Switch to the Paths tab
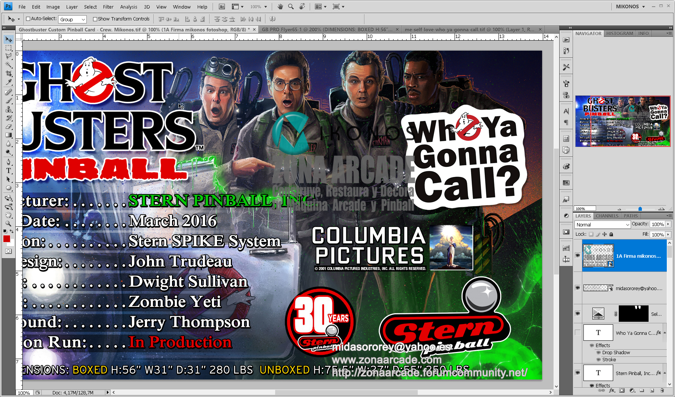This screenshot has height=397, width=675. click(631, 216)
